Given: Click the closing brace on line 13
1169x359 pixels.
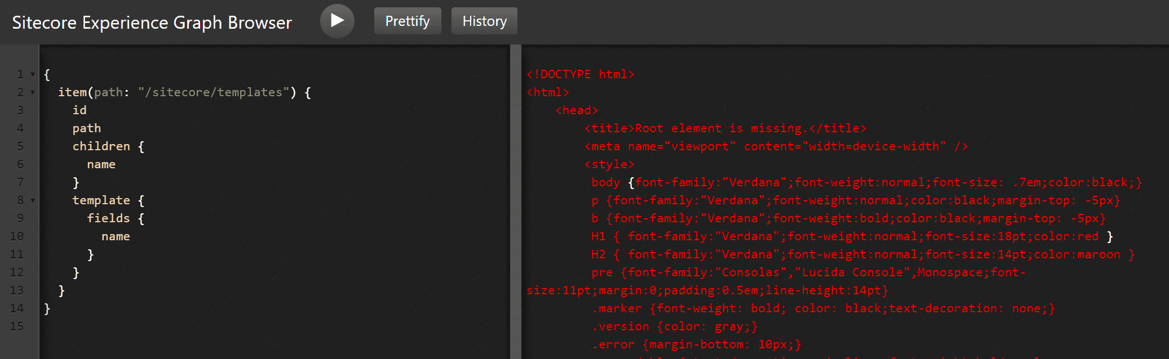Looking at the screenshot, I should point(61,290).
